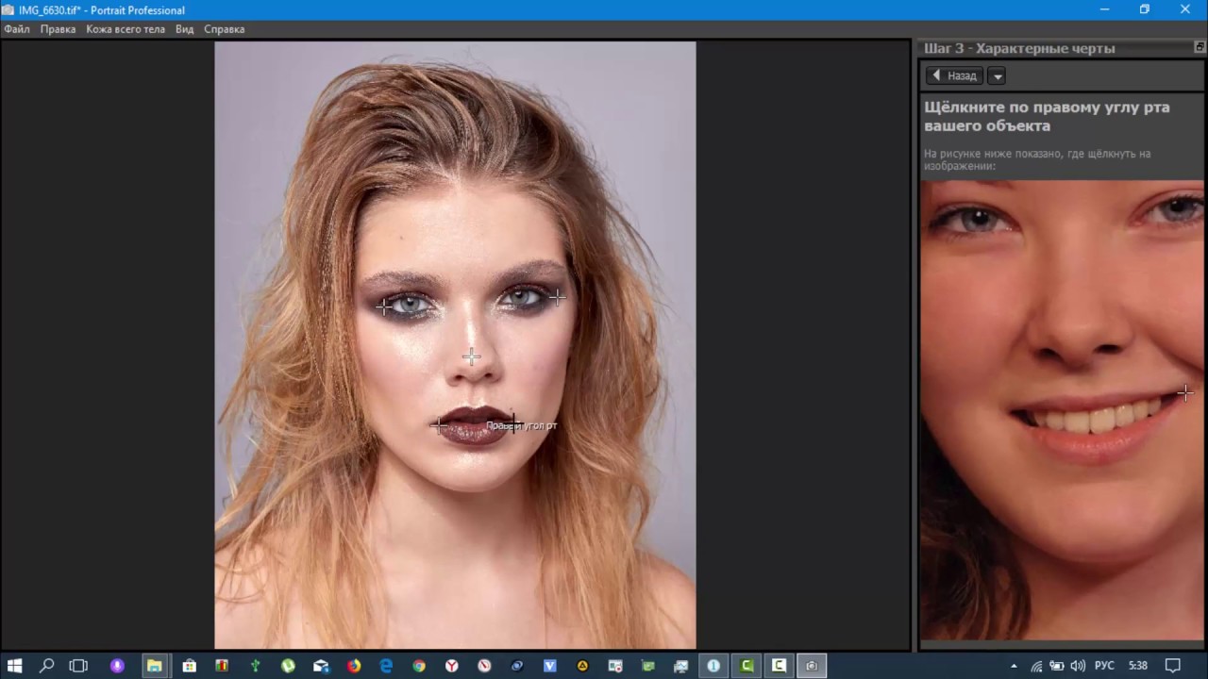1208x679 pixels.
Task: Open the dropdown arrow next to Назад
Action: (998, 76)
